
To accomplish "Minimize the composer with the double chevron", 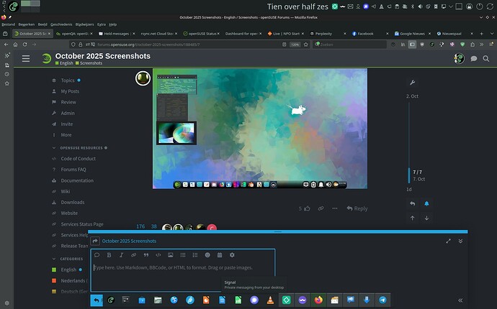I will tap(461, 241).
